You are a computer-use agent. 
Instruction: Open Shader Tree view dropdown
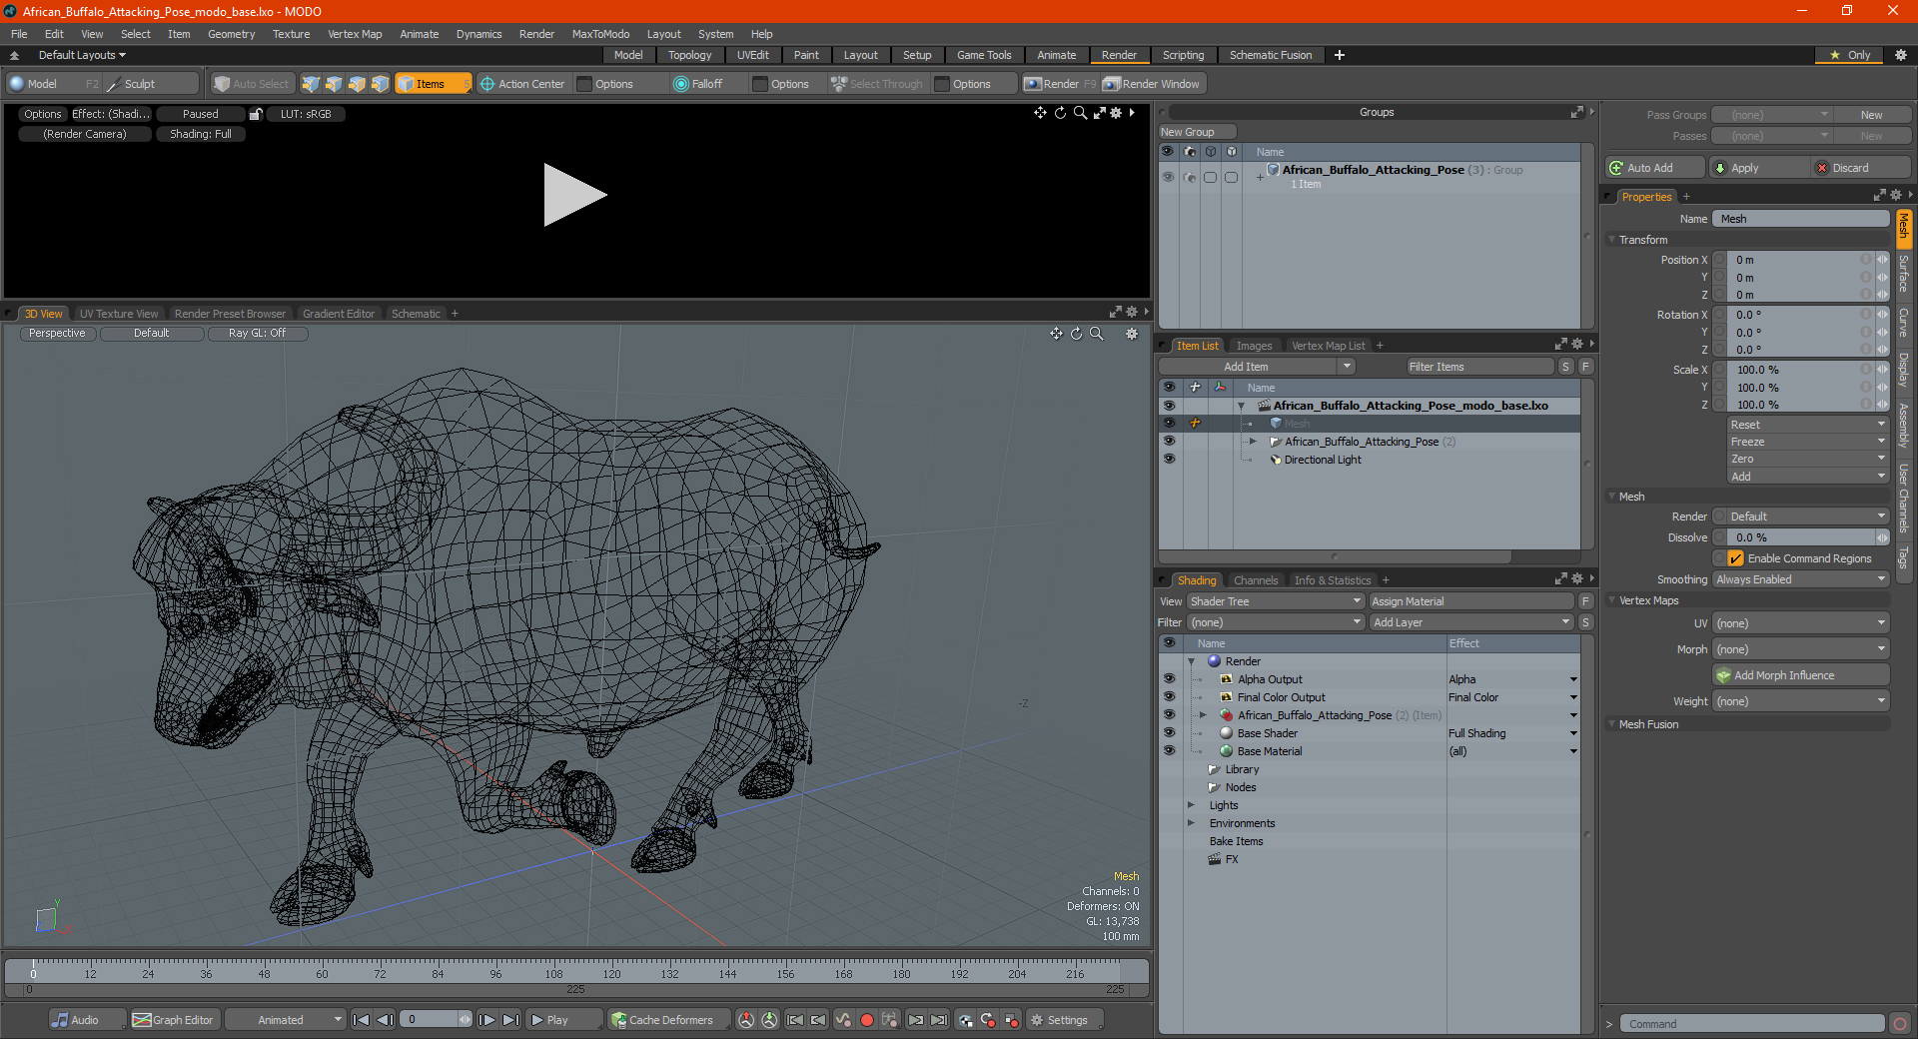[1276, 601]
